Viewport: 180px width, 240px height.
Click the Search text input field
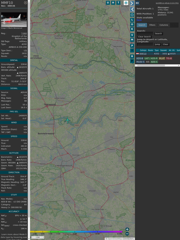(x=145, y=33)
